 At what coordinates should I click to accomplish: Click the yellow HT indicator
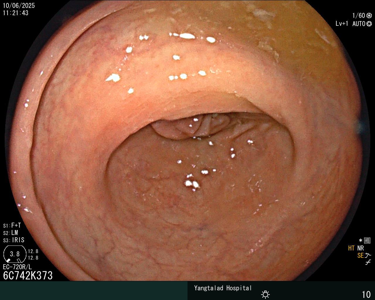[x=351, y=248]
